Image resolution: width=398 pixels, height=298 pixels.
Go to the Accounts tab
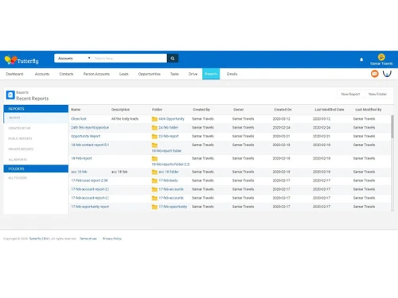click(x=42, y=74)
